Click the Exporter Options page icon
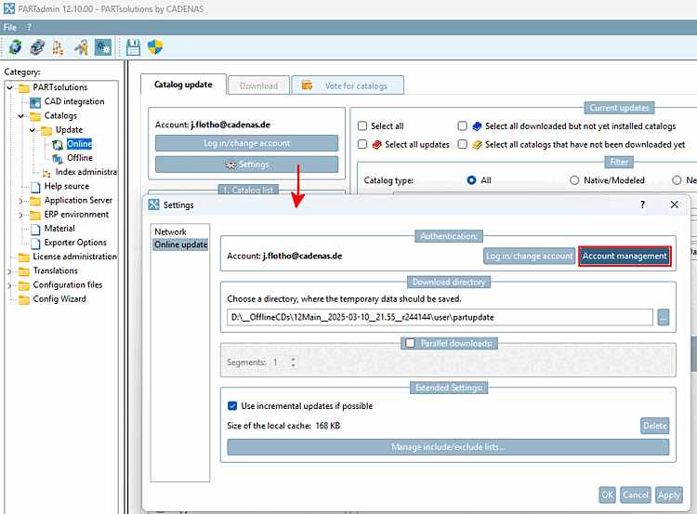 tap(35, 244)
